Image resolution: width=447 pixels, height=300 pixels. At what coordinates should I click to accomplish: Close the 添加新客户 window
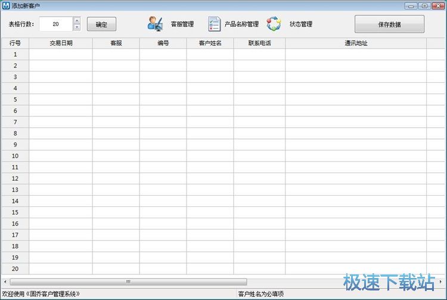[439, 6]
